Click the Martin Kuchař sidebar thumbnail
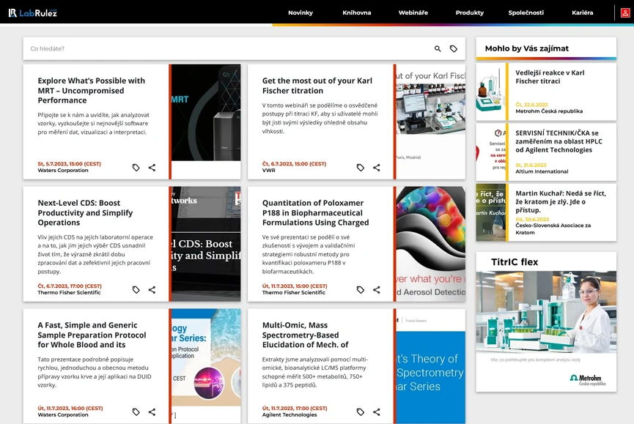This screenshot has height=424, width=634. [491, 212]
